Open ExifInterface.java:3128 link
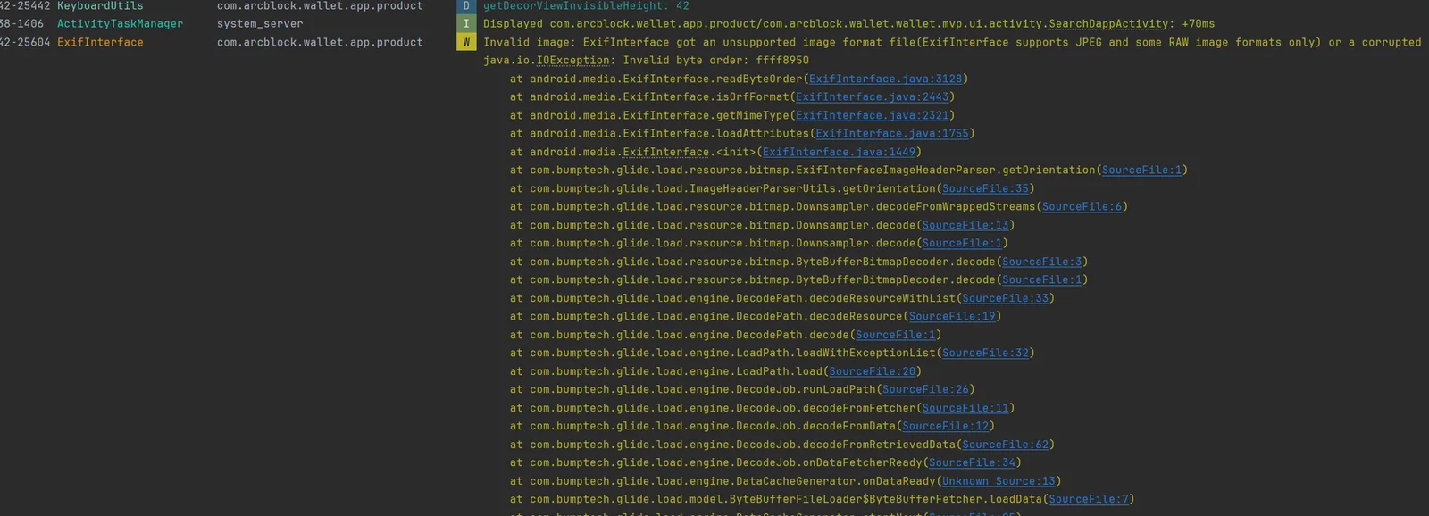1429x516 pixels. pyautogui.click(x=885, y=79)
